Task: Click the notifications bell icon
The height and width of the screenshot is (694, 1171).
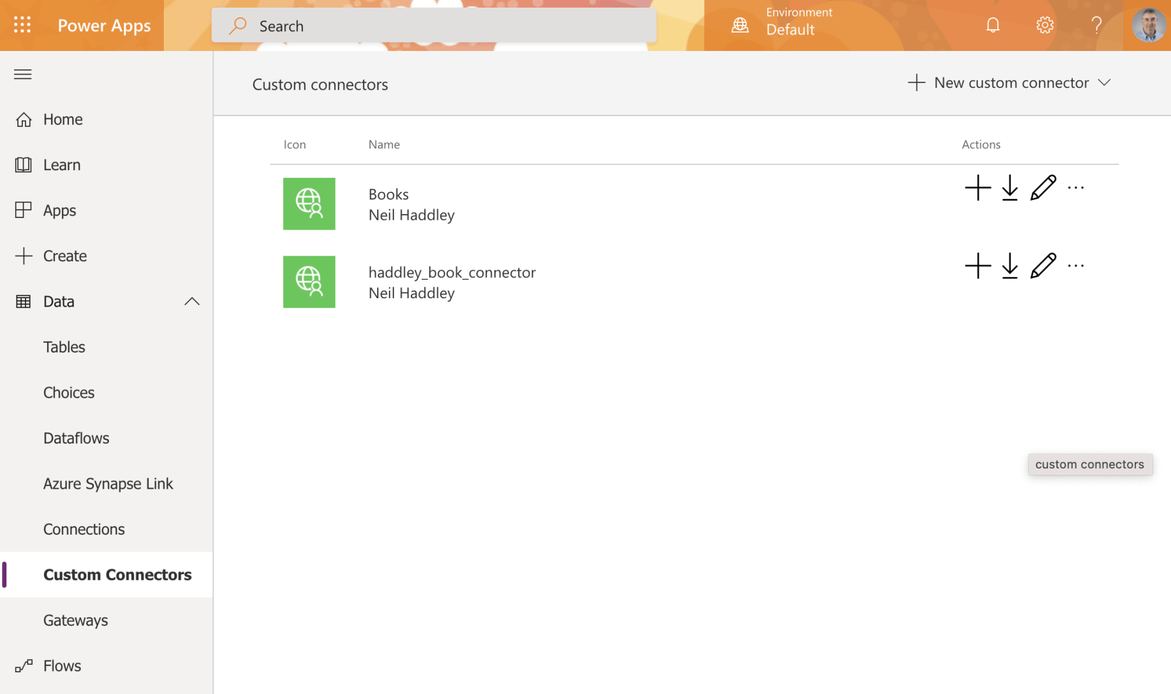Action: (992, 25)
